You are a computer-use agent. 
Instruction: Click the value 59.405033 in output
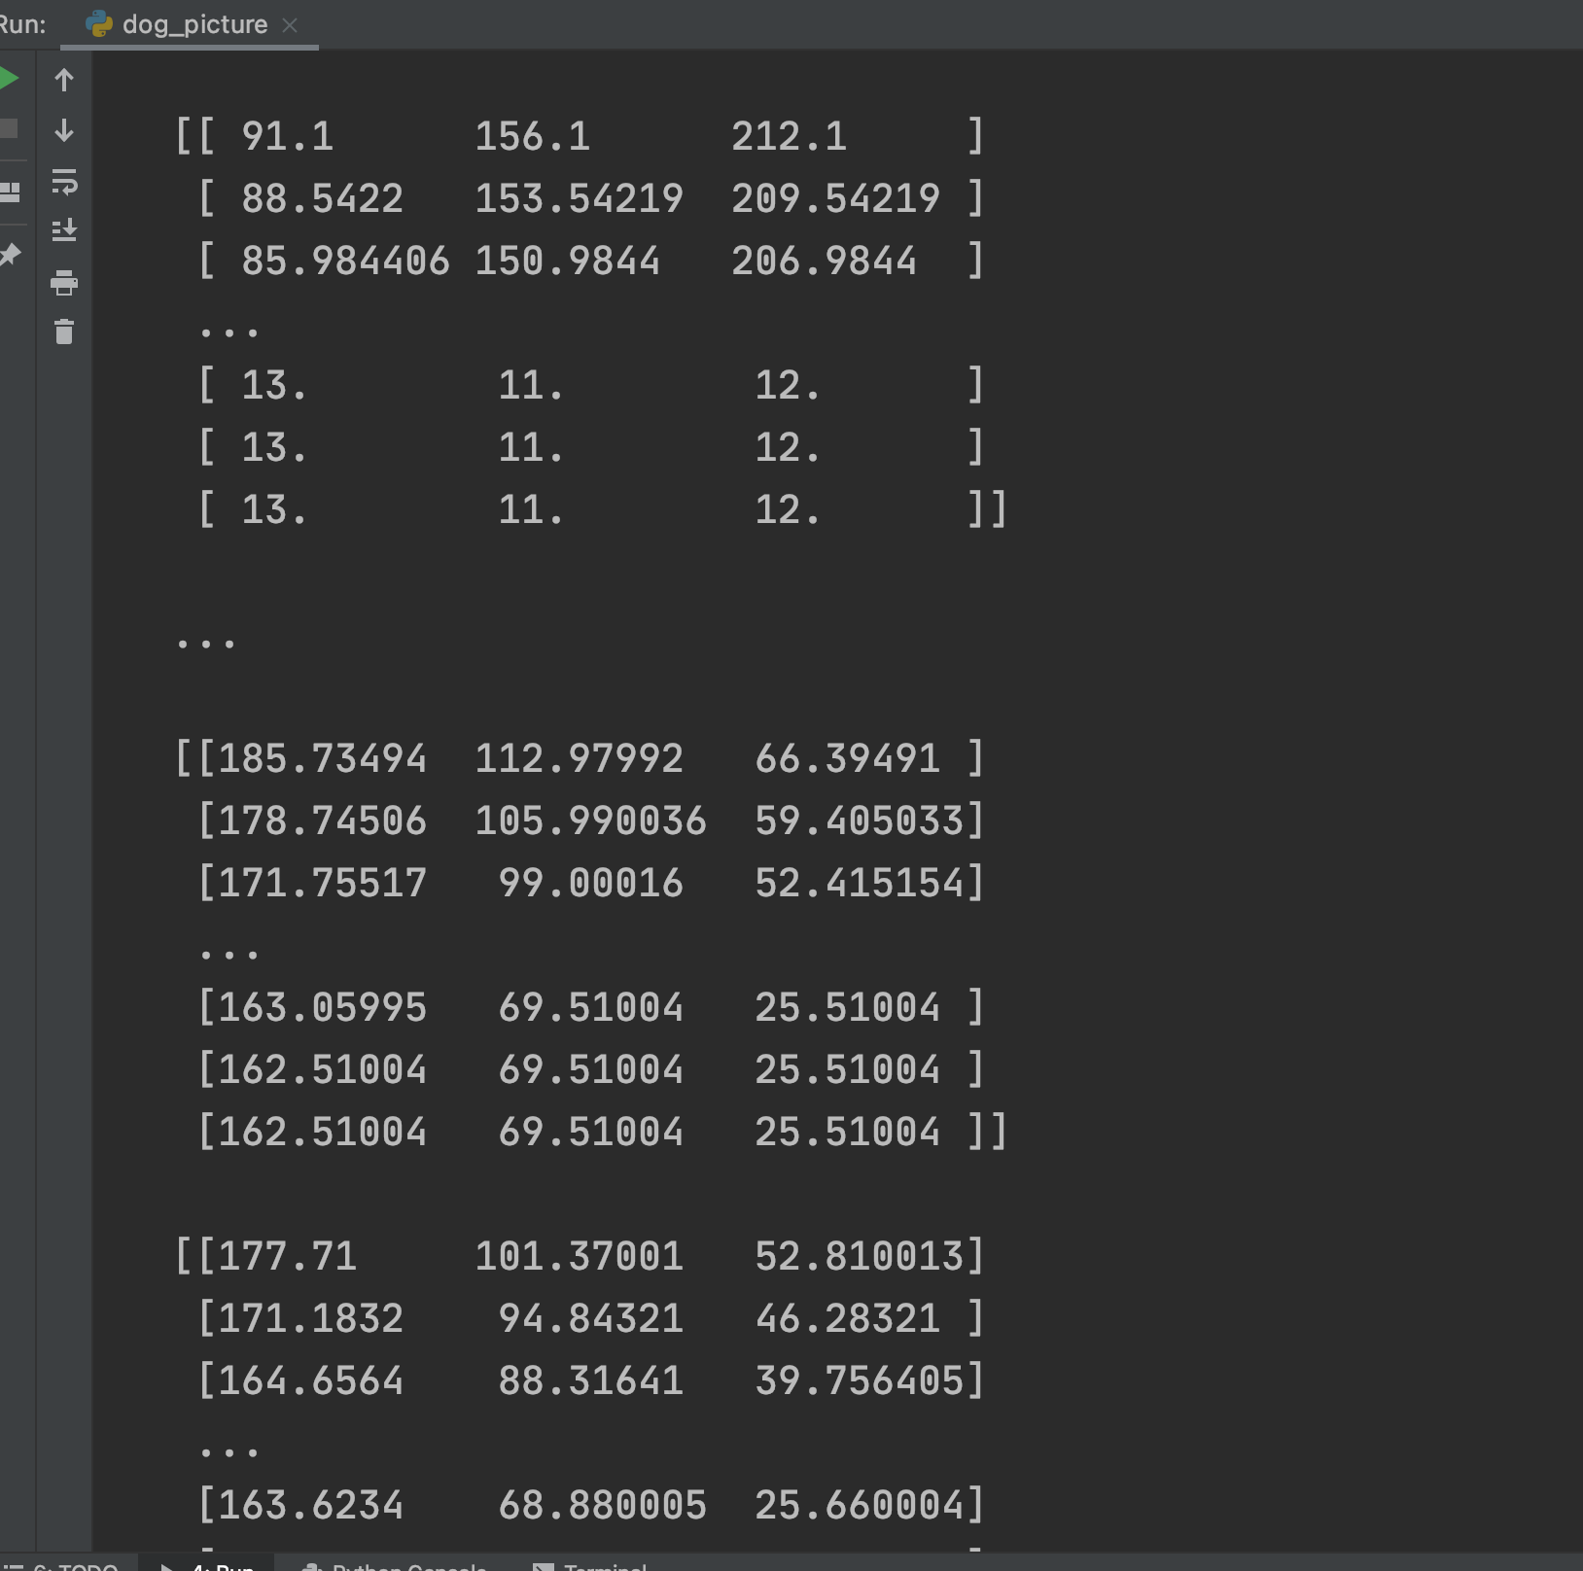click(859, 820)
